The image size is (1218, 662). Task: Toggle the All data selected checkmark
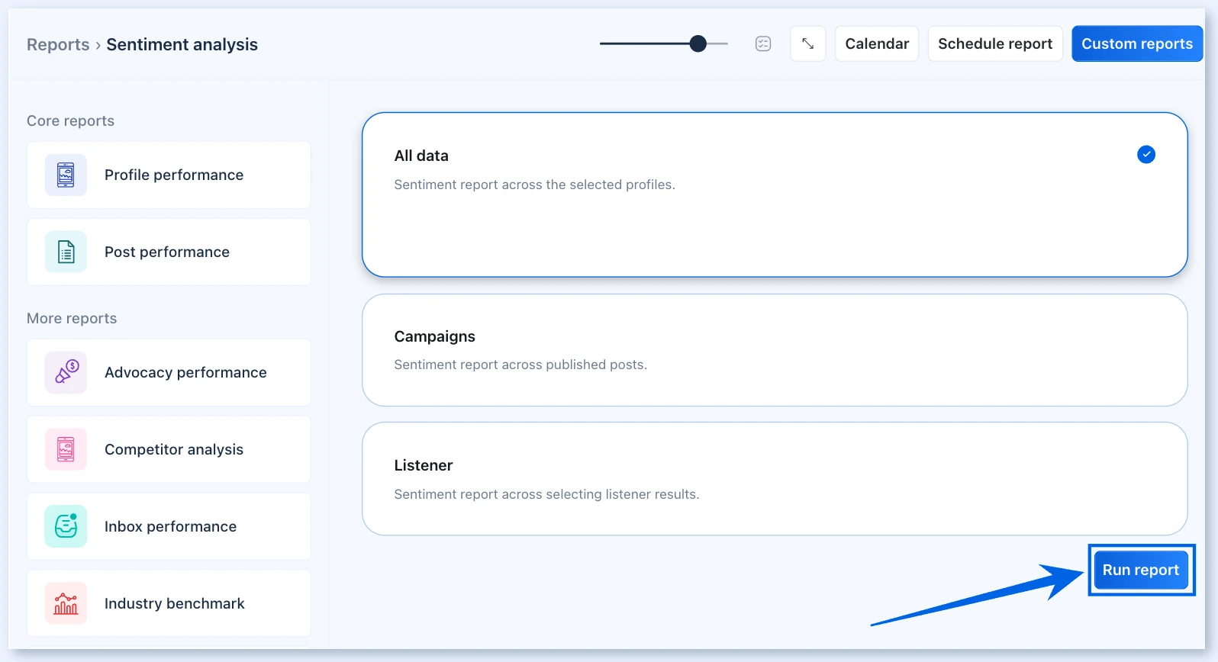pyautogui.click(x=1146, y=155)
